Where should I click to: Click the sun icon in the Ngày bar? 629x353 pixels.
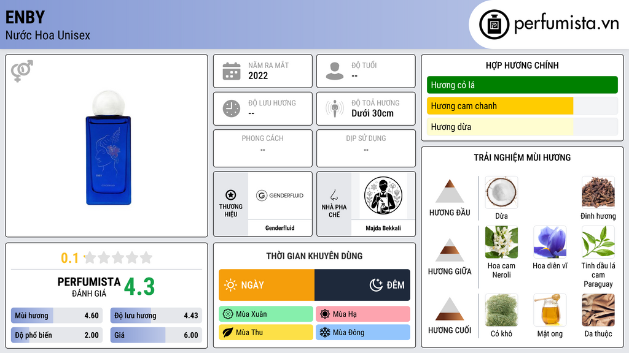(231, 285)
